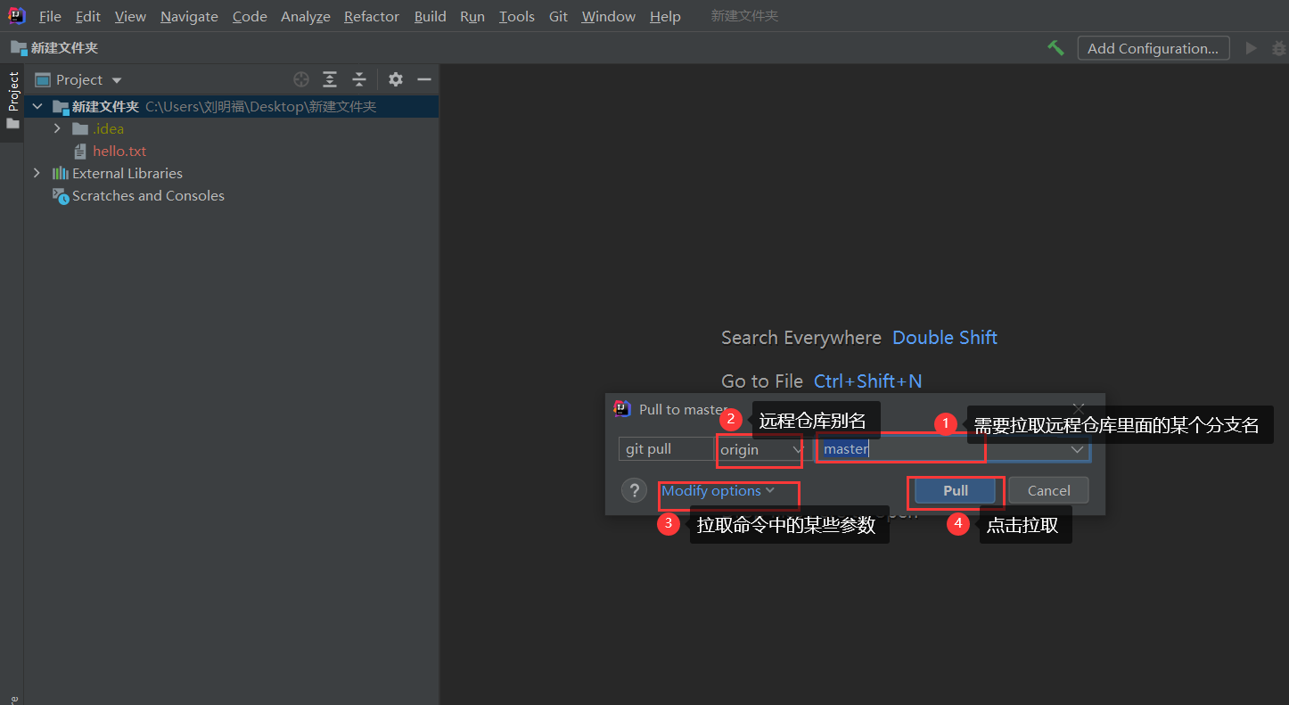Click the Ctrl+Shift+N shortcut text

click(x=868, y=381)
